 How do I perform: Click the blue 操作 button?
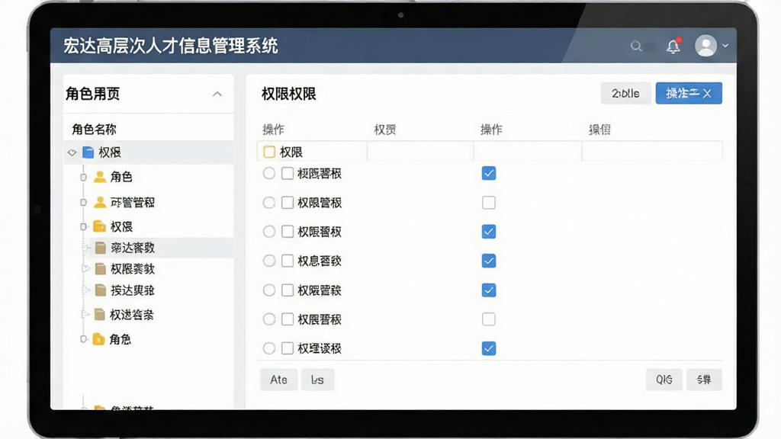[x=689, y=93]
